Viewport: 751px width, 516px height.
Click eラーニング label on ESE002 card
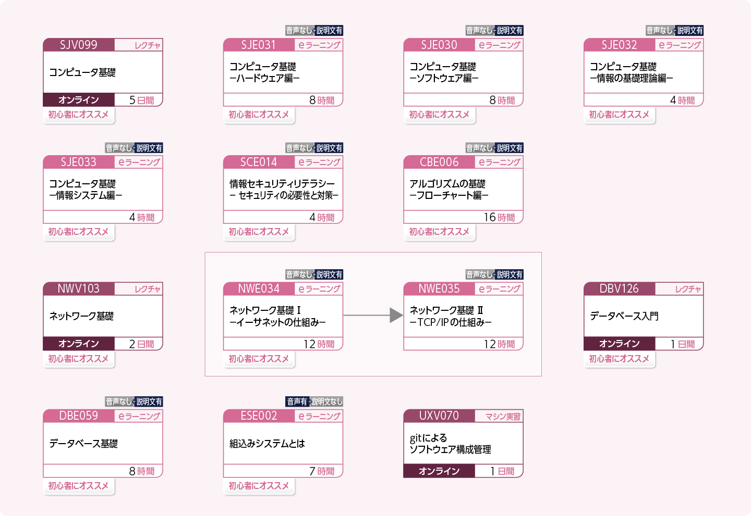point(319,417)
